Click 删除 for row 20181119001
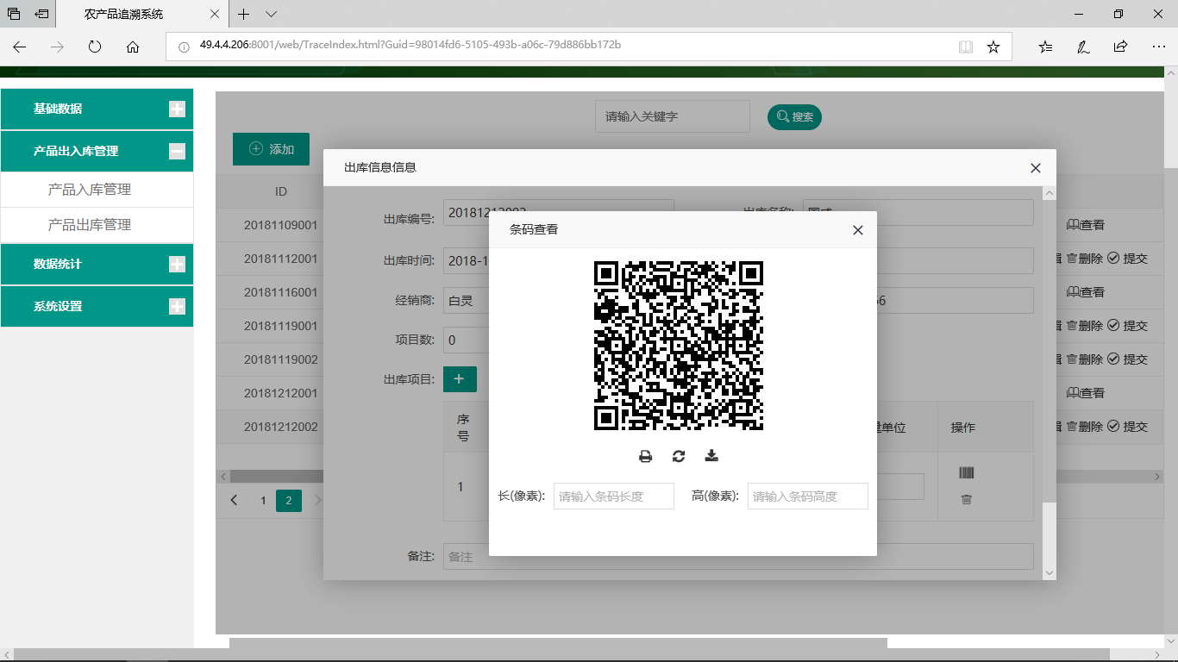 1085,325
